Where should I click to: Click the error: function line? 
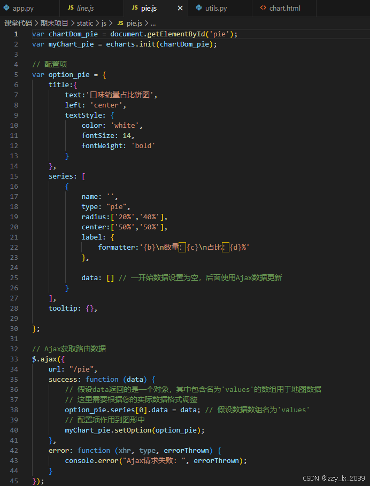135,451
